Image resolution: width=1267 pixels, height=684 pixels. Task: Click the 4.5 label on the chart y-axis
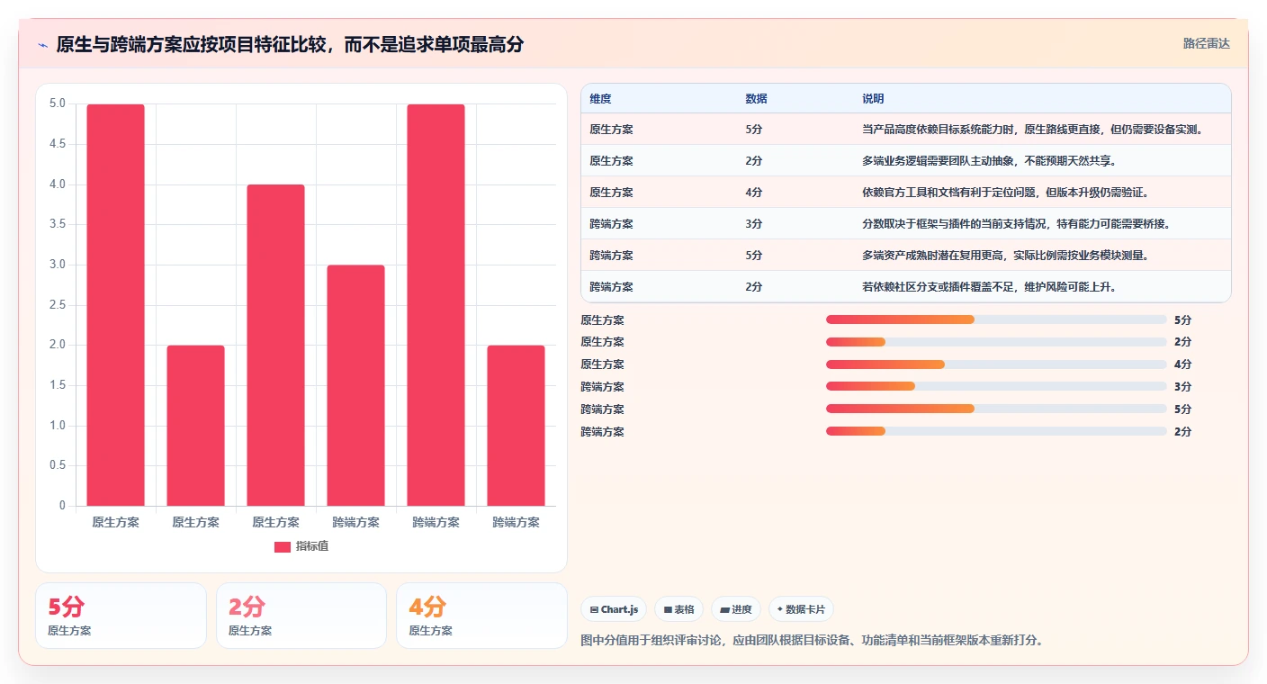click(57, 144)
